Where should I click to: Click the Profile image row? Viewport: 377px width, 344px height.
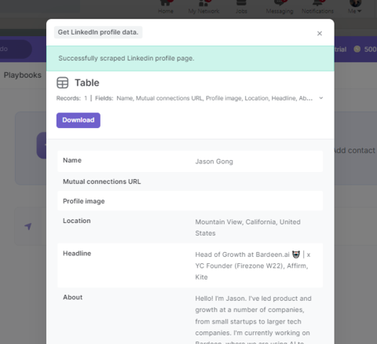[190, 201]
